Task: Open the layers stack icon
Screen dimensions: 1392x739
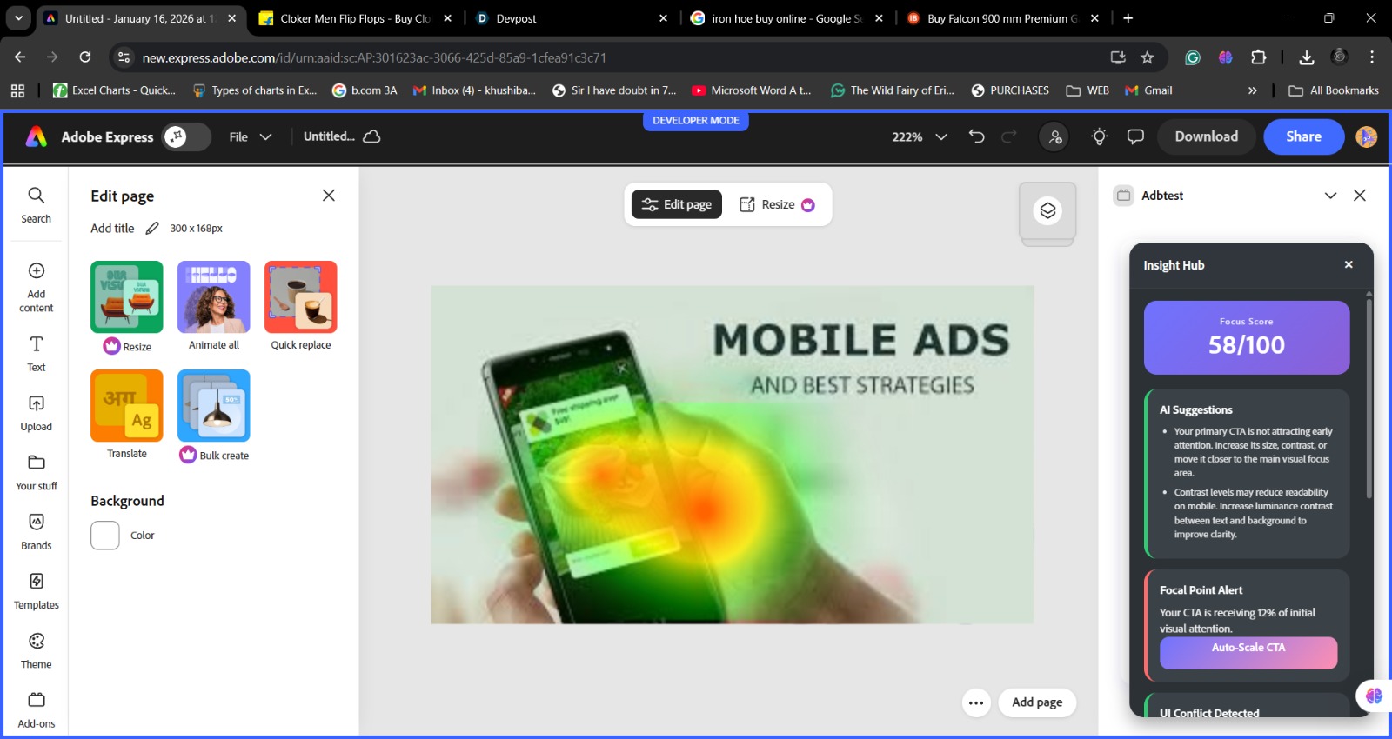Action: pos(1047,210)
